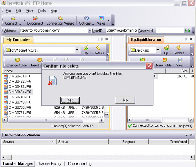Close the Confirm file delete dialog
This screenshot has height=167, width=196.
[x=149, y=66]
